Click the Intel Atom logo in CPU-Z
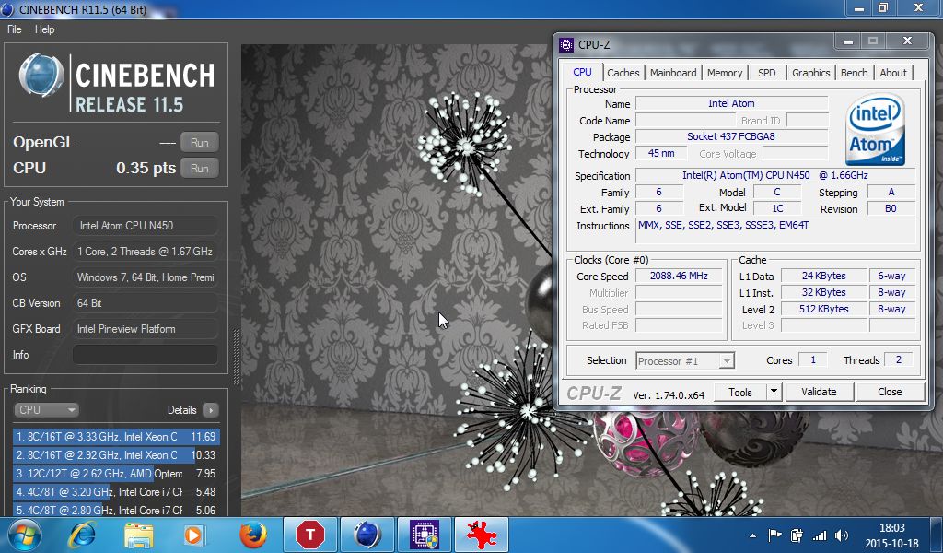Screen dimensions: 943x553 875,129
